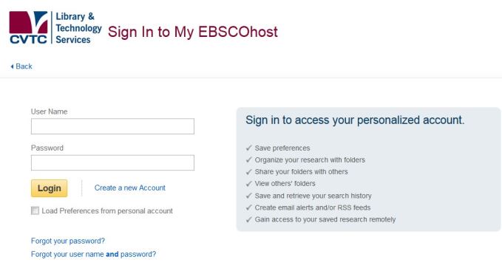This screenshot has height=268, width=502.
Task: Open the Create a new Account link
Action: coord(130,188)
